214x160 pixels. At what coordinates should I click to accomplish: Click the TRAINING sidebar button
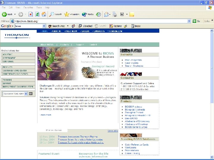[18, 80]
